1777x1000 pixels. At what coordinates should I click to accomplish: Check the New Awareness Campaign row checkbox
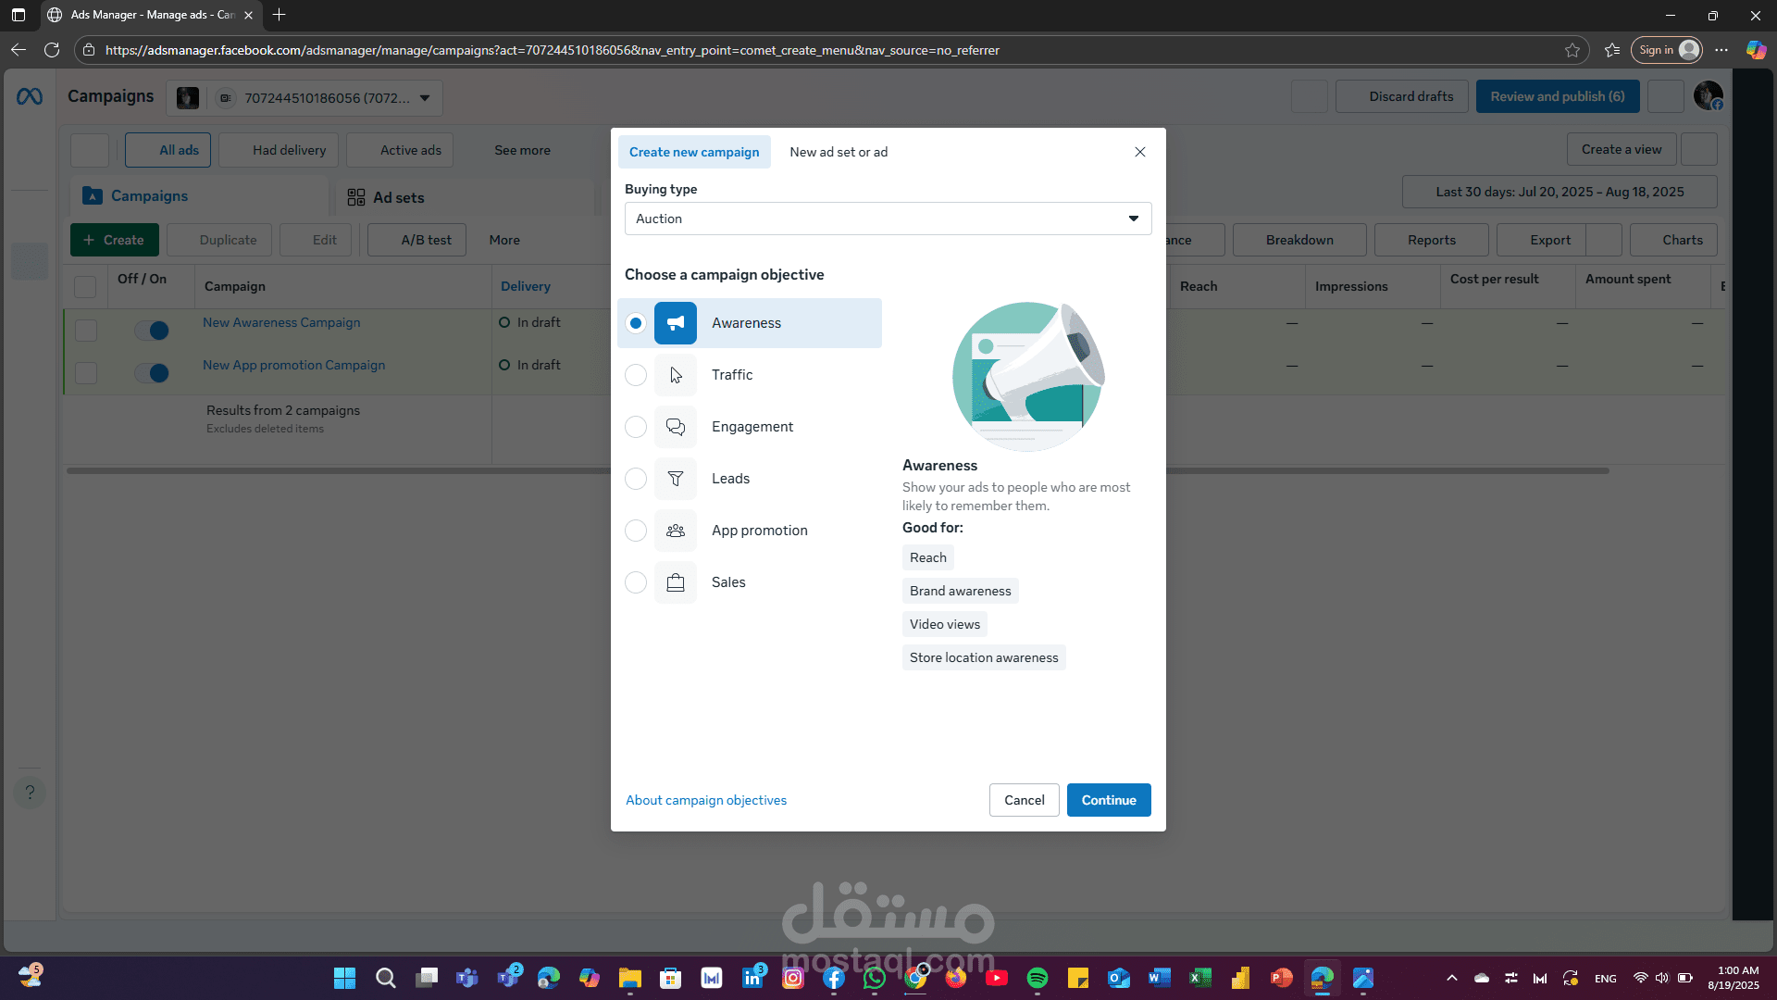(x=86, y=331)
